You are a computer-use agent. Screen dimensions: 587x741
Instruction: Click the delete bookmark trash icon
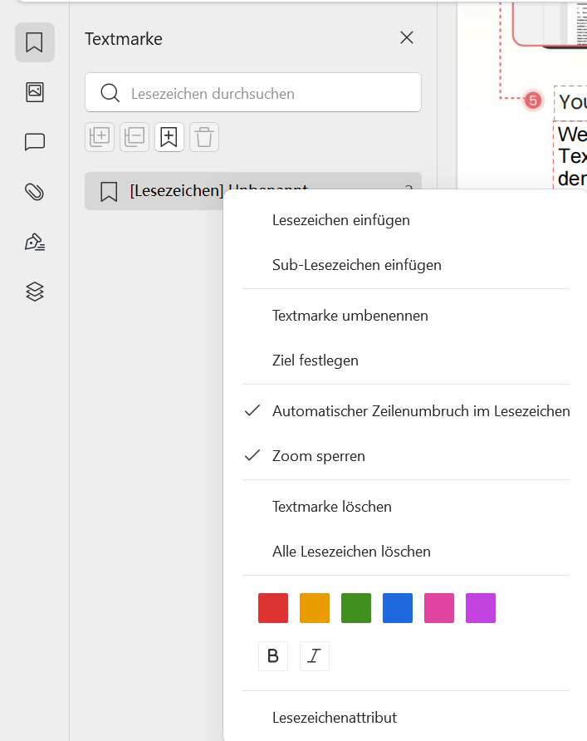pos(203,136)
